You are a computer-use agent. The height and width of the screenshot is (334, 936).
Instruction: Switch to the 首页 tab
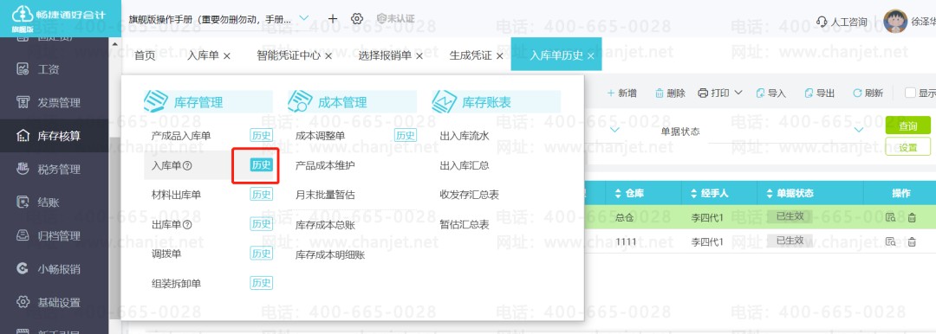click(145, 55)
